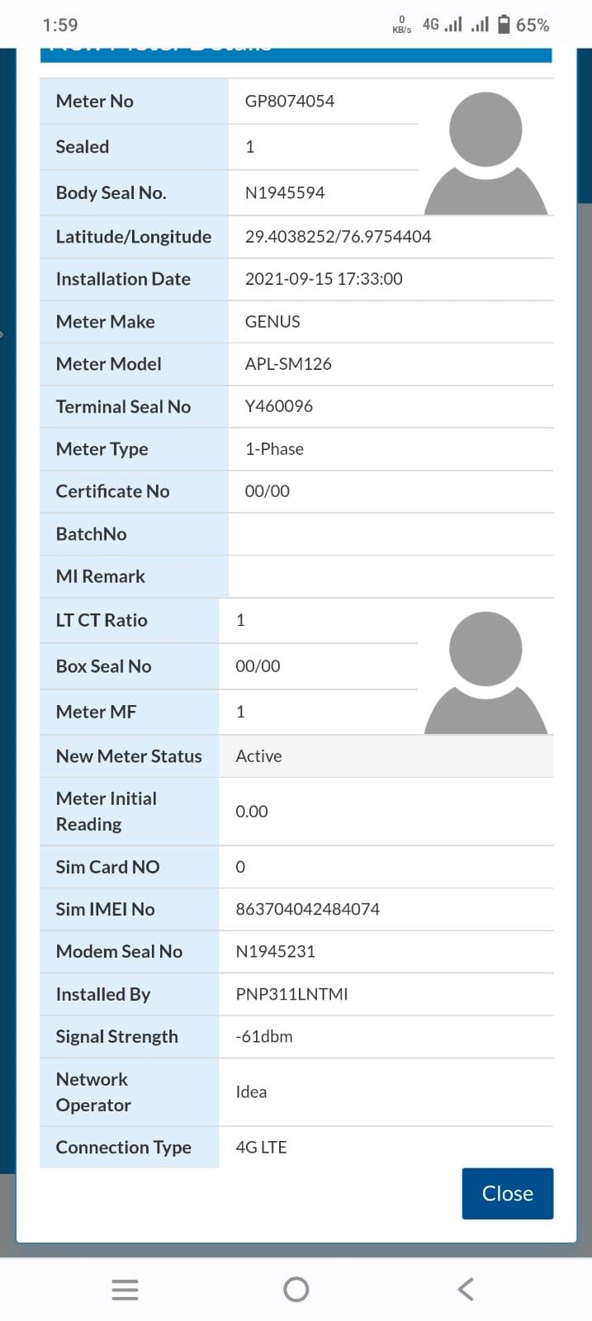
Task: Tap the lower profile avatar beside LT CT Ratio
Action: click(x=485, y=672)
